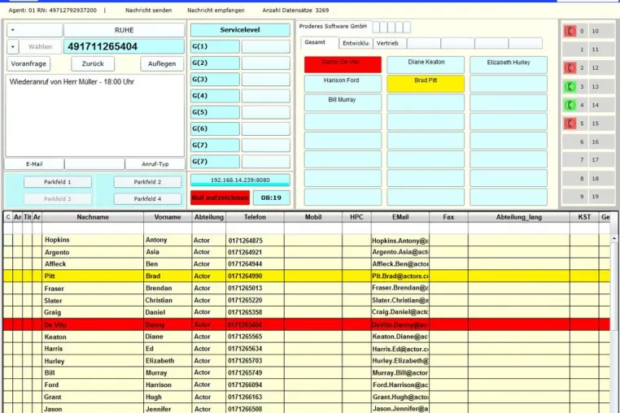Image resolution: width=620 pixels, height=413 pixels.
Task: Select the Hopkins row in the table
Action: click(x=307, y=240)
